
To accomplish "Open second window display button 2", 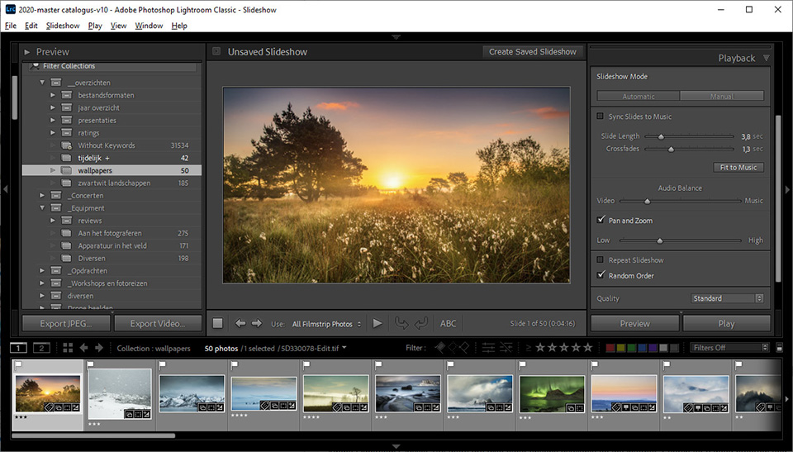I will (41, 348).
